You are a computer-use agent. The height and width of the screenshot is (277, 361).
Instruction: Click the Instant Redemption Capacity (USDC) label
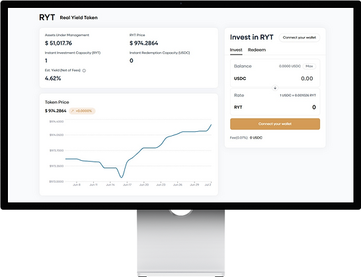pos(160,53)
